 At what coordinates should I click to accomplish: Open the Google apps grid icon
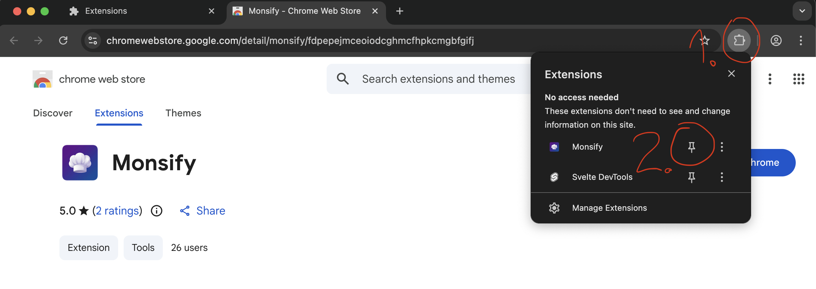pyautogui.click(x=799, y=79)
